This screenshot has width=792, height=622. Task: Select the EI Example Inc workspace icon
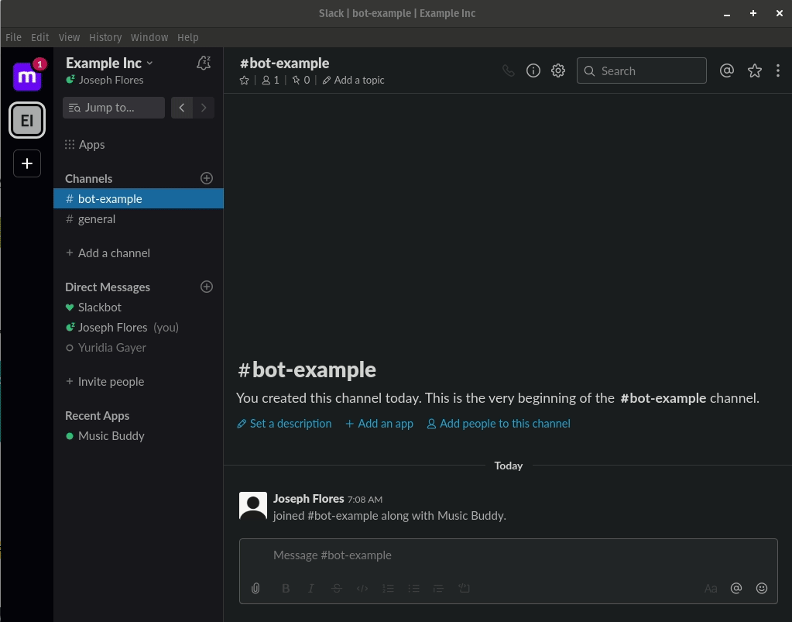pyautogui.click(x=27, y=120)
